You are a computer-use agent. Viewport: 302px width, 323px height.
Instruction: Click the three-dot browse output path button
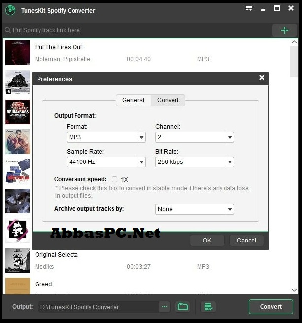click(165, 307)
